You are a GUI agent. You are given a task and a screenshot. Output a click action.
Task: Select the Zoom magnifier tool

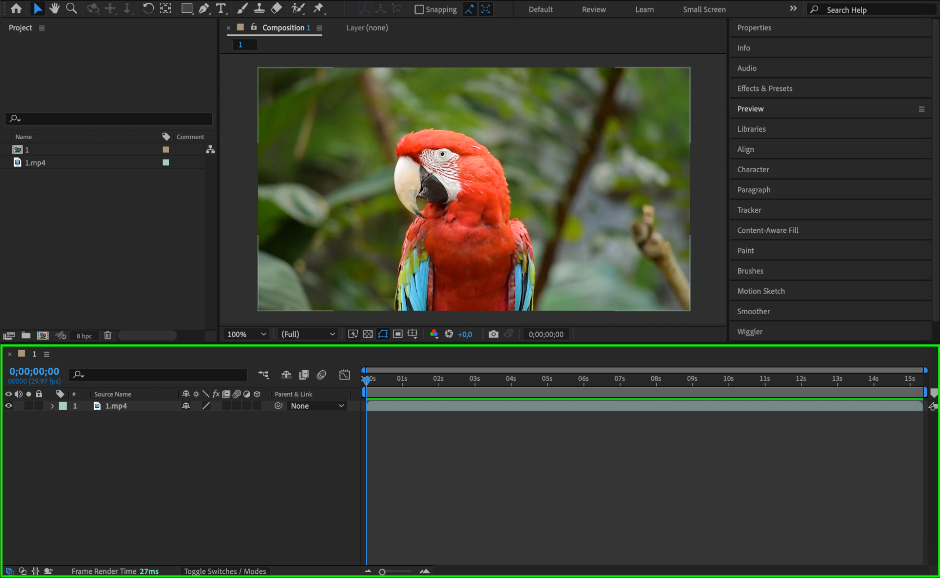[x=71, y=8]
